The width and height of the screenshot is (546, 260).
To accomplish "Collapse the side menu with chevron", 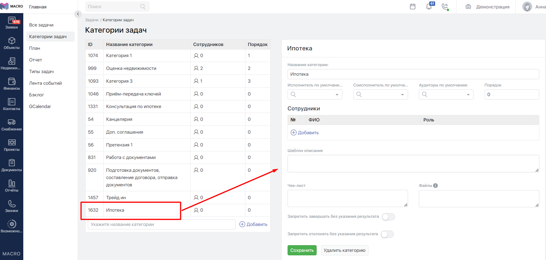I will [x=78, y=14].
